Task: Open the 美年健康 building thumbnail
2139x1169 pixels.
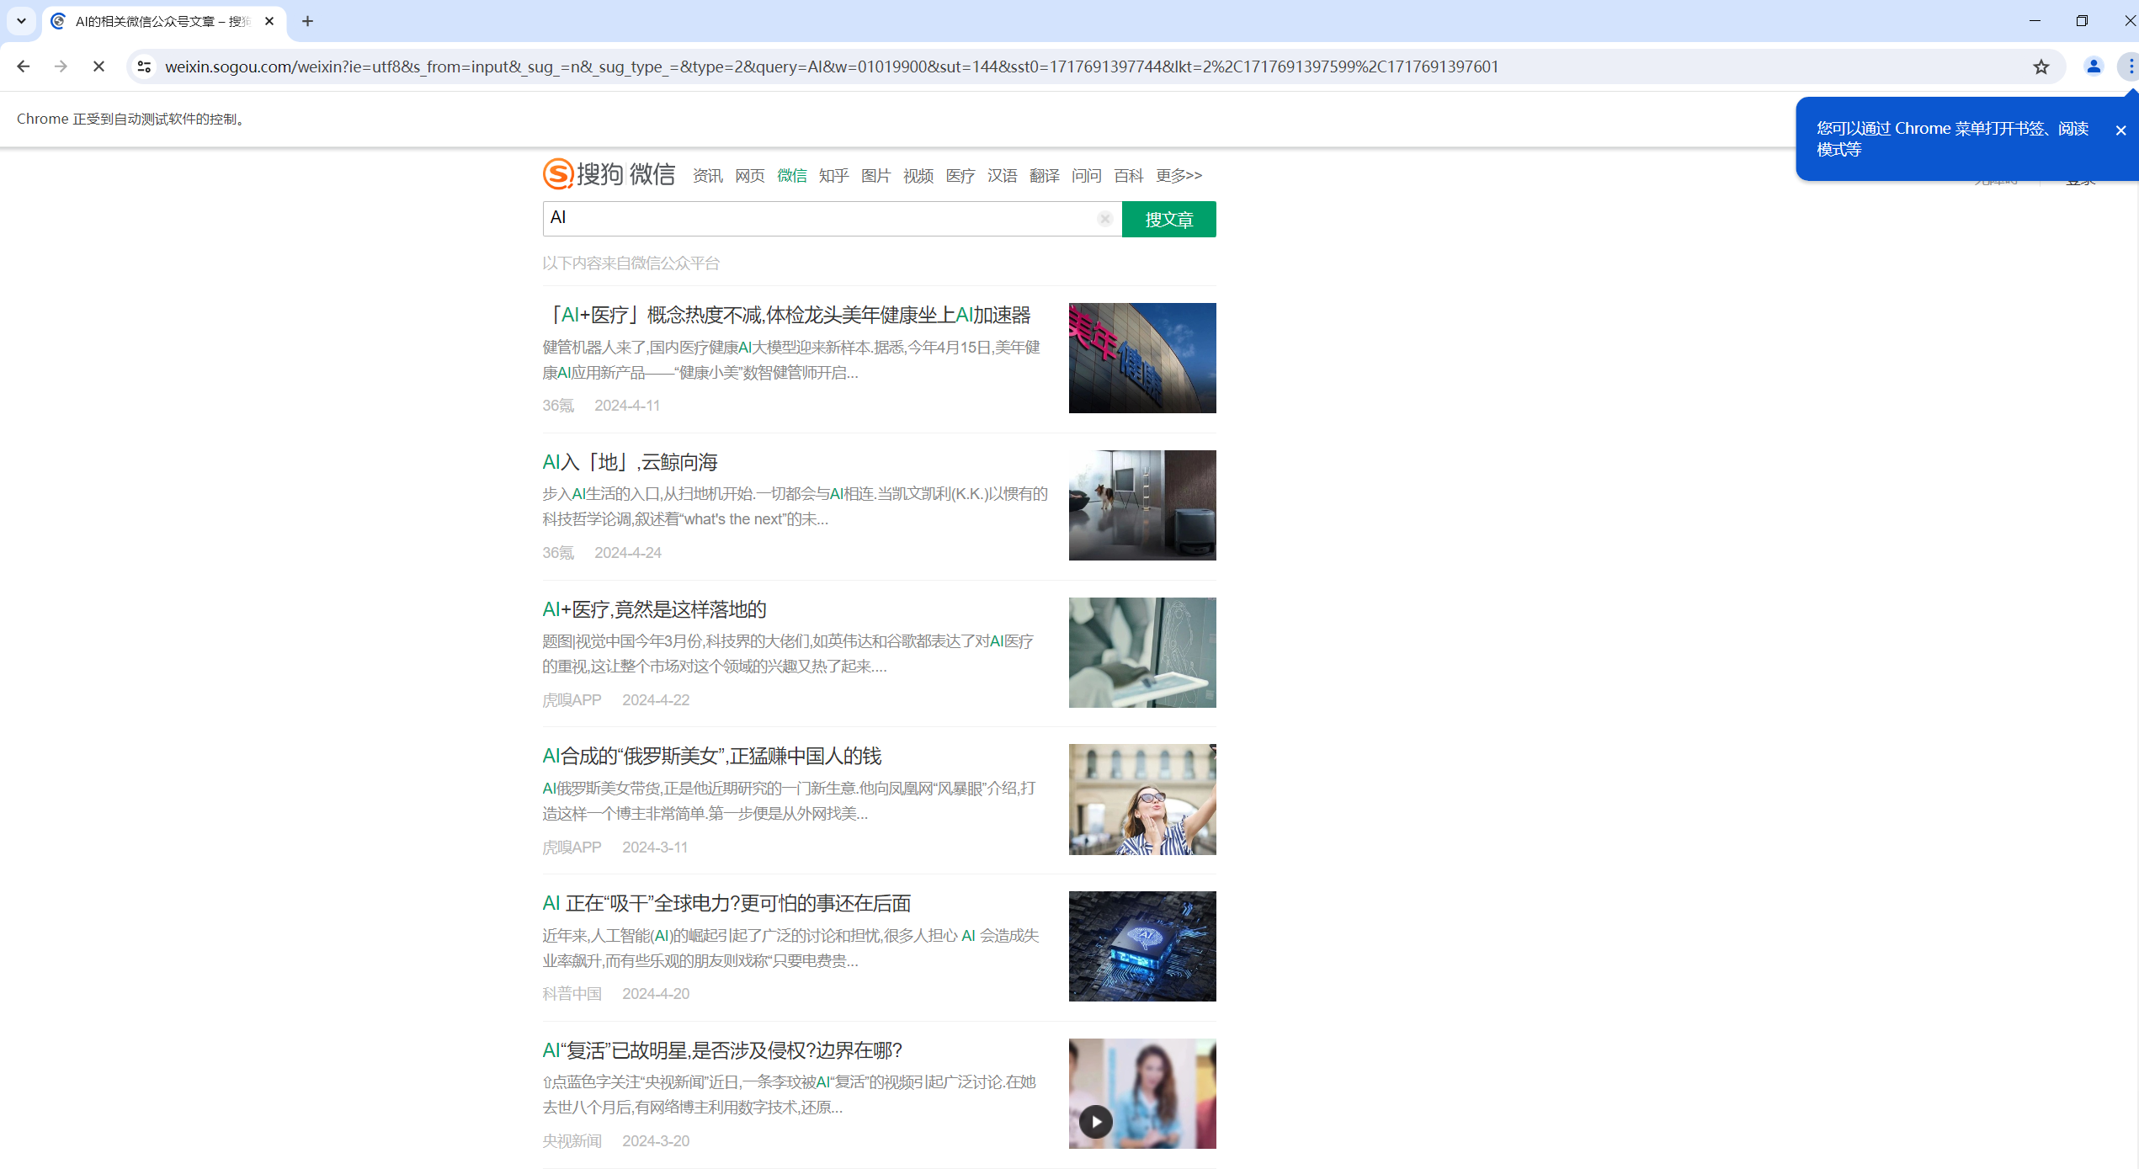Action: (x=1142, y=358)
